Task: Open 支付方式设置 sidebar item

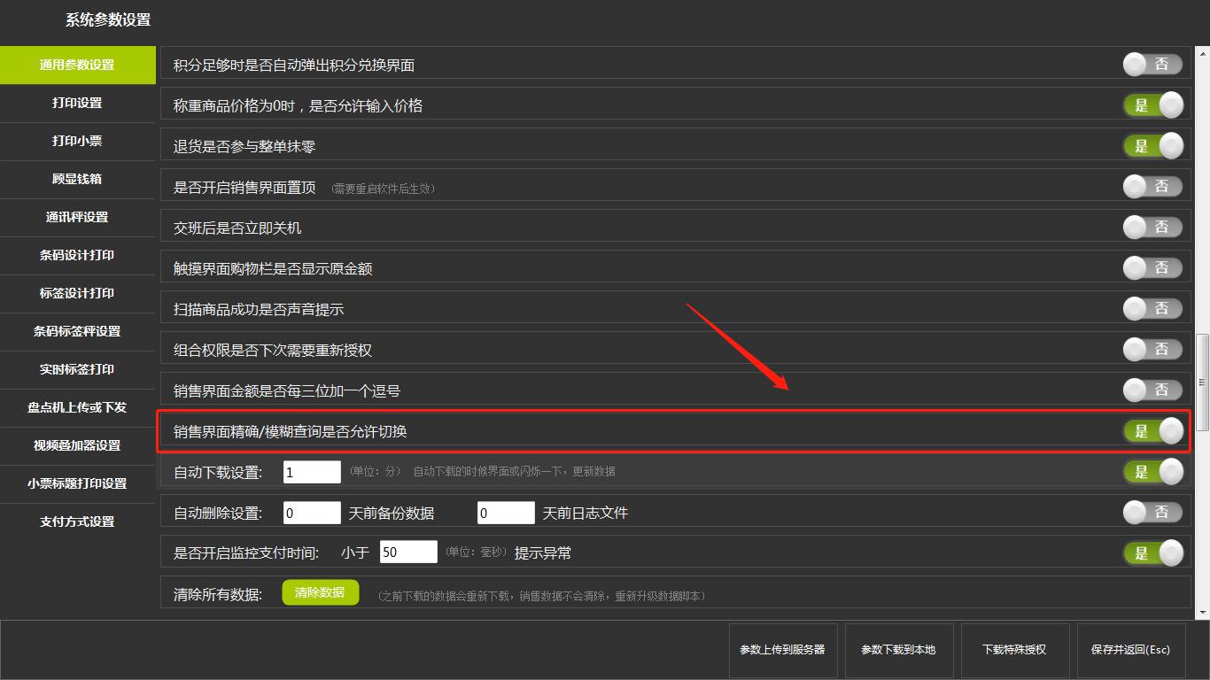Action: tap(77, 522)
